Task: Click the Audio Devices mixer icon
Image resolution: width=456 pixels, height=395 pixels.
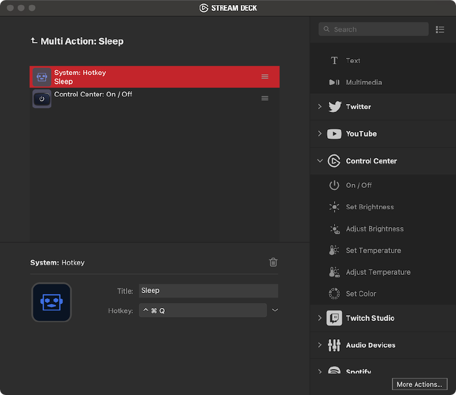Action: coord(334,345)
